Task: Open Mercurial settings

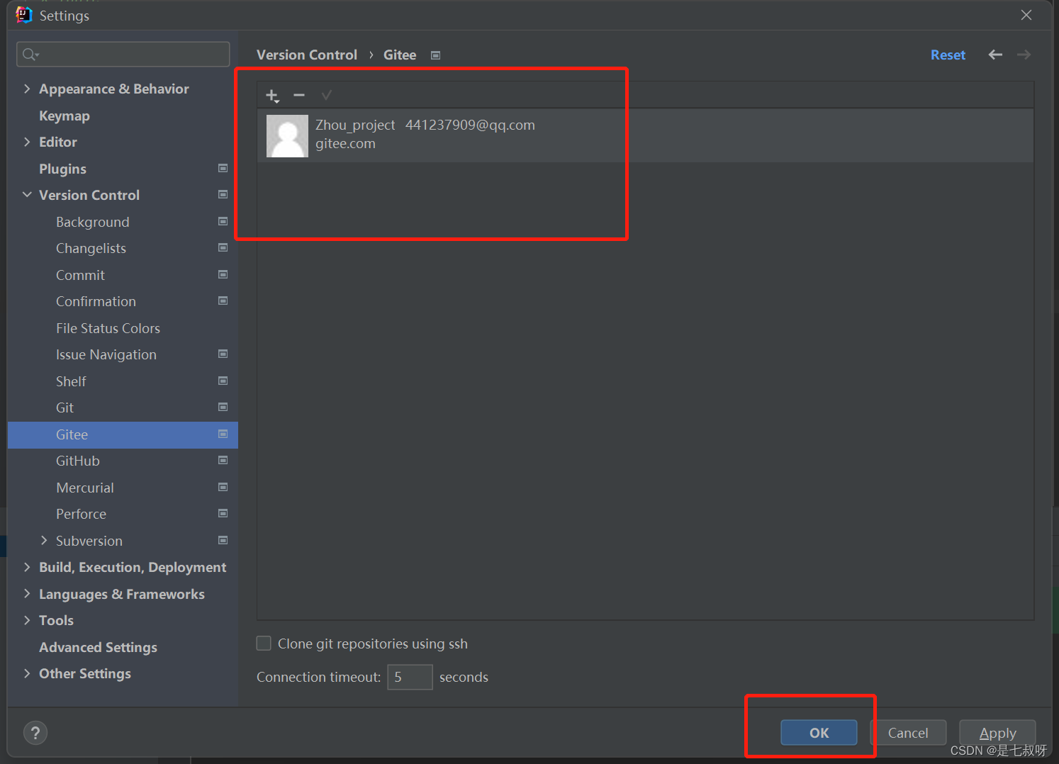Action: point(85,488)
